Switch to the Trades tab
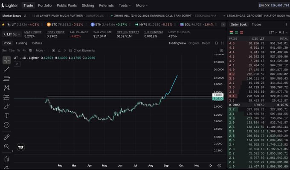The image size is (290, 170). [x=257, y=24]
